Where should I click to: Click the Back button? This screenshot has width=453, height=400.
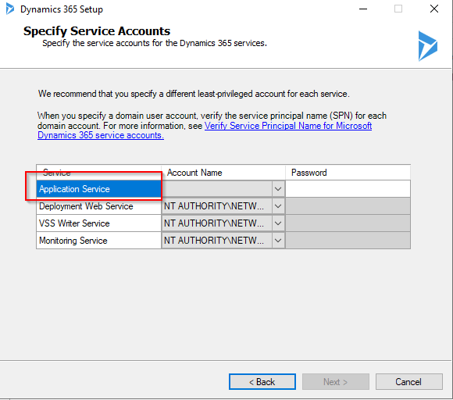click(x=262, y=382)
